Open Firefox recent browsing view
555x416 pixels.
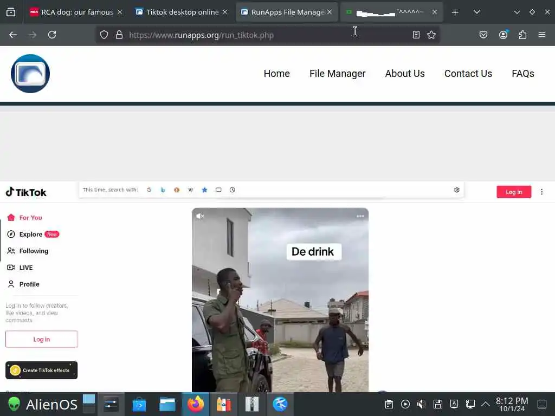coord(11,12)
